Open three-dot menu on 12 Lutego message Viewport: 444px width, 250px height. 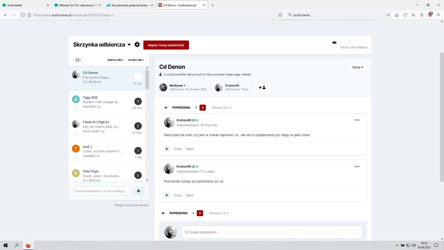(x=357, y=167)
